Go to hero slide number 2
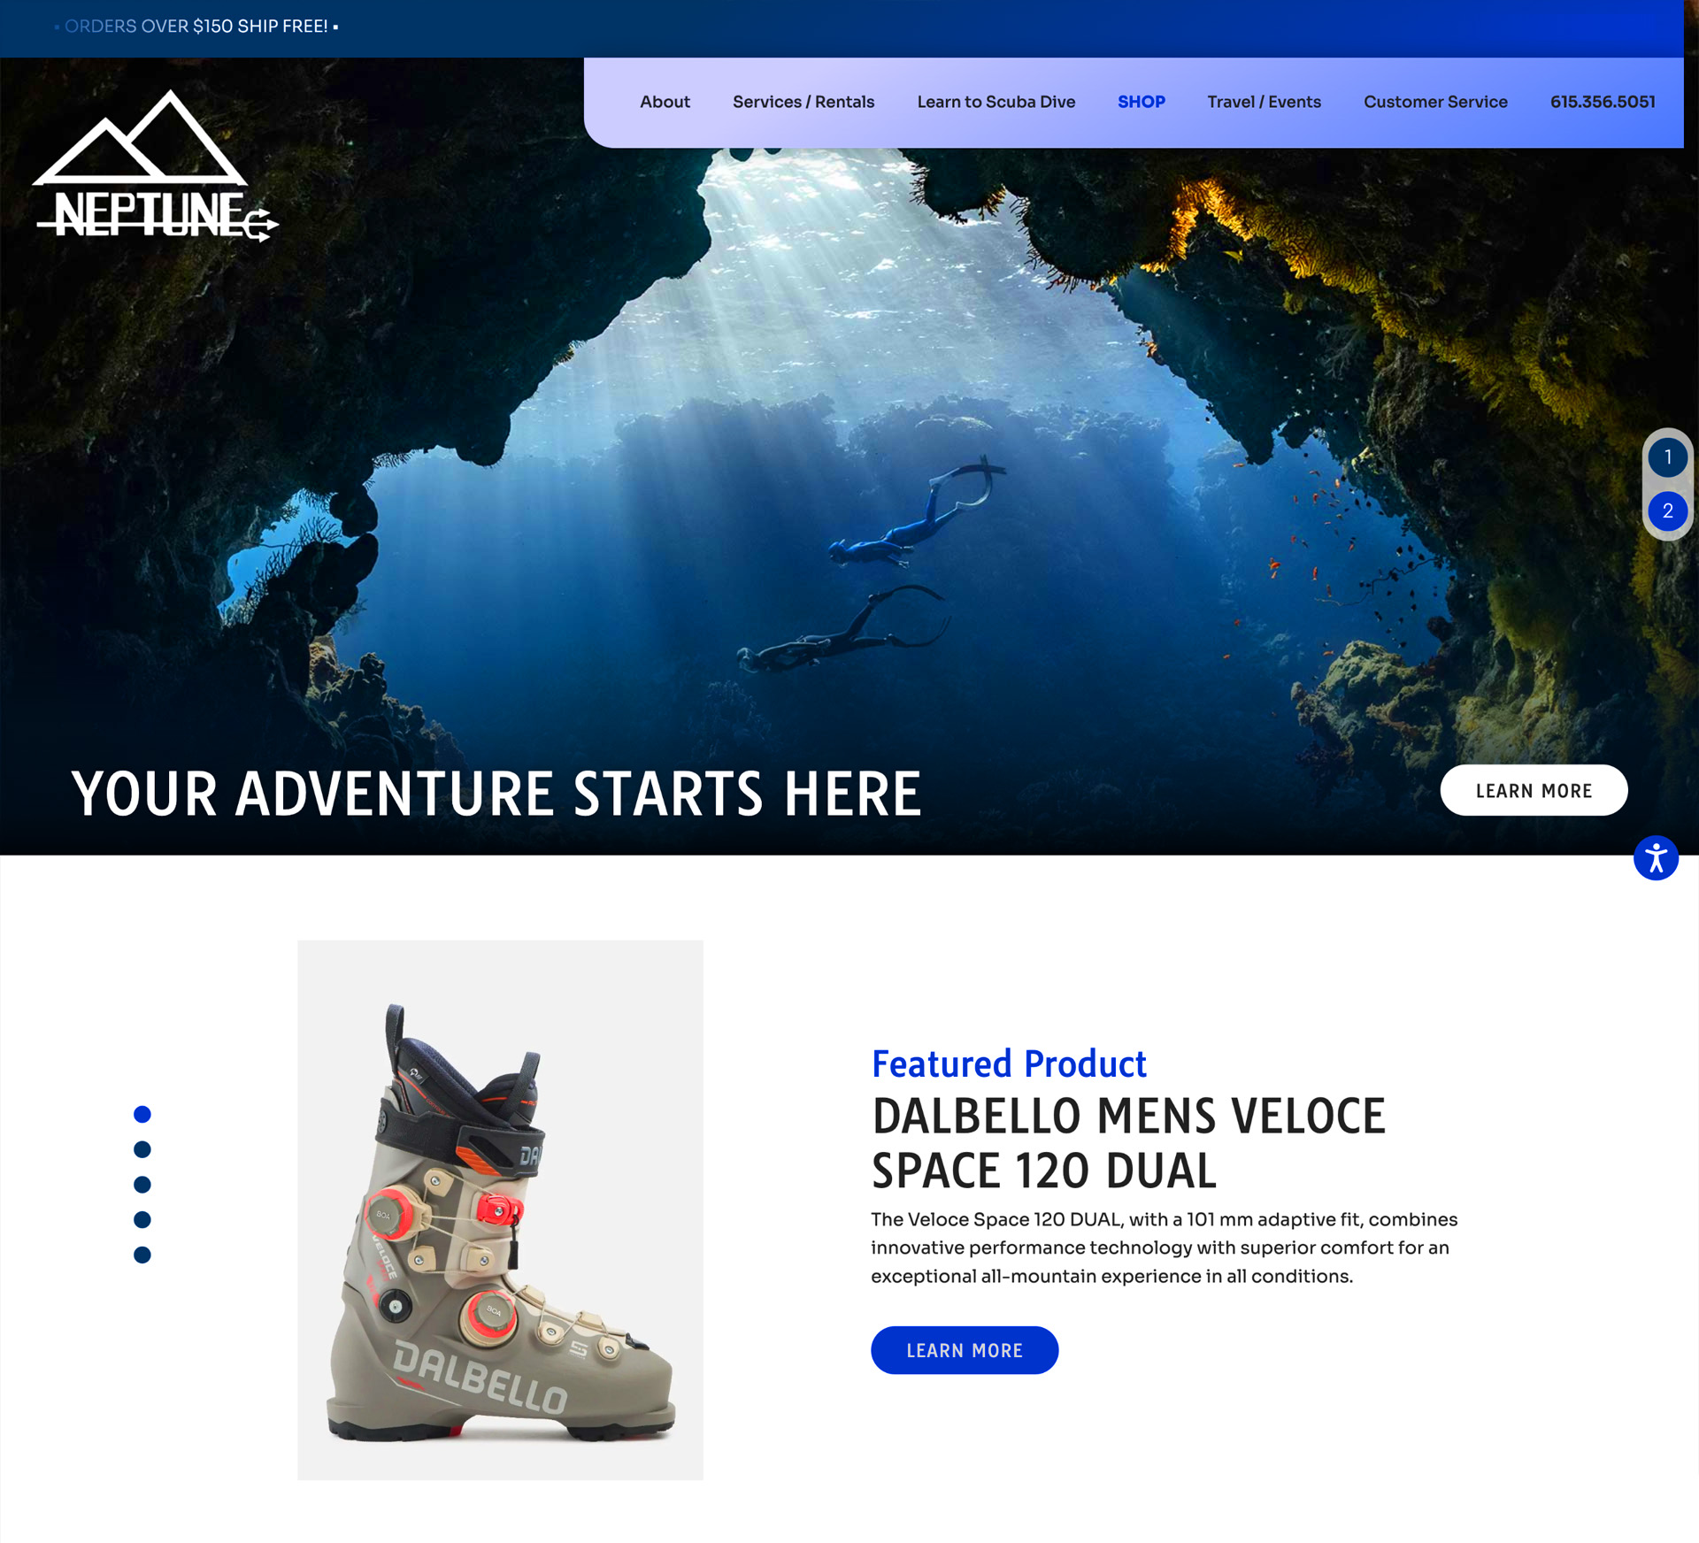The height and width of the screenshot is (1543, 1699). tap(1667, 511)
